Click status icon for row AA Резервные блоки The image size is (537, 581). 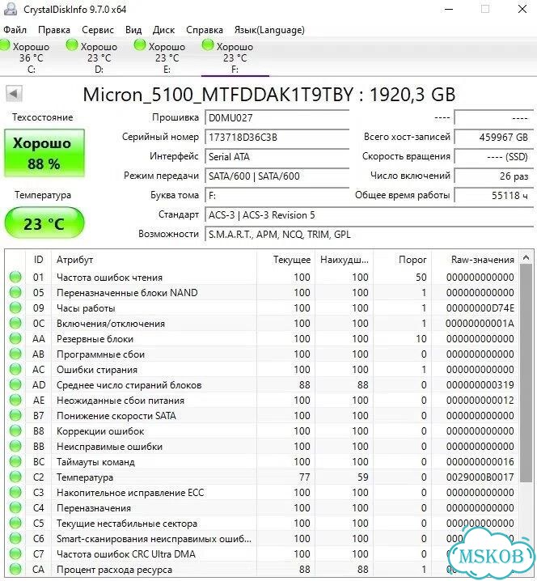coord(15,339)
